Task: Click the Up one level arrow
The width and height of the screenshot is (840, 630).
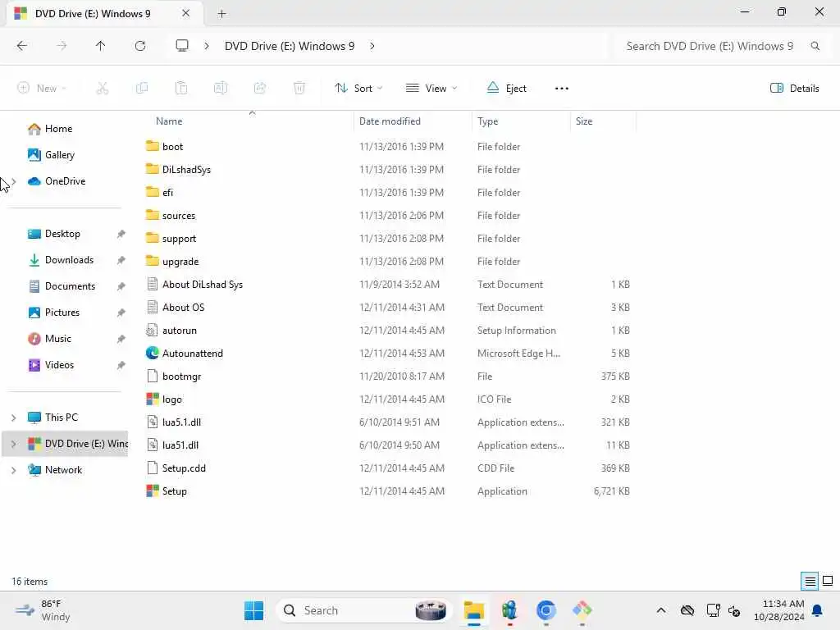Action: click(x=100, y=46)
